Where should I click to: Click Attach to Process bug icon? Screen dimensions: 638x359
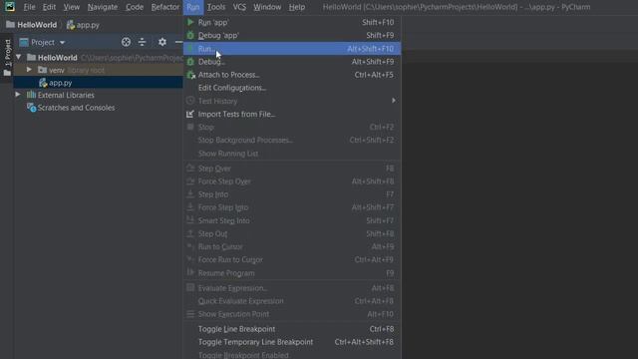click(190, 75)
